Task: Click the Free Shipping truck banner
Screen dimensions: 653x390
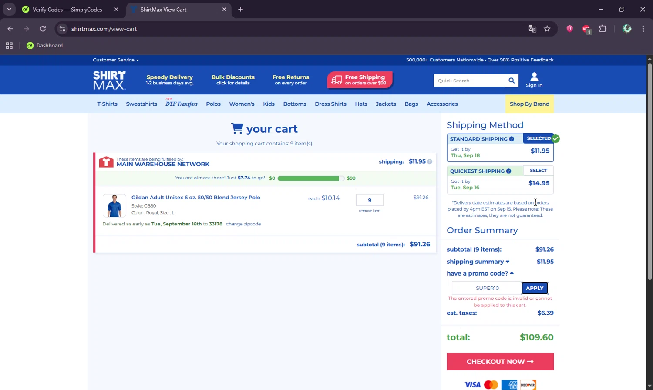Action: click(x=360, y=80)
